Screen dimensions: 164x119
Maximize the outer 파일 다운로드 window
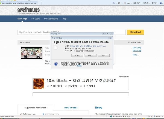pyautogui.click(x=107, y=34)
